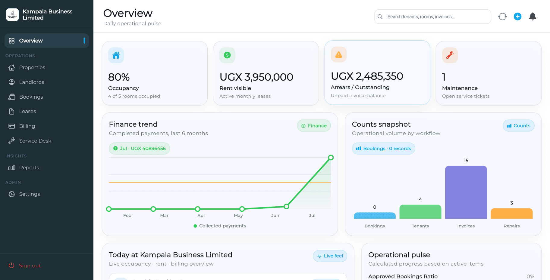Open the UGX 3,950,000 Rent visible card
The width and height of the screenshot is (550, 280).
pyautogui.click(x=266, y=73)
